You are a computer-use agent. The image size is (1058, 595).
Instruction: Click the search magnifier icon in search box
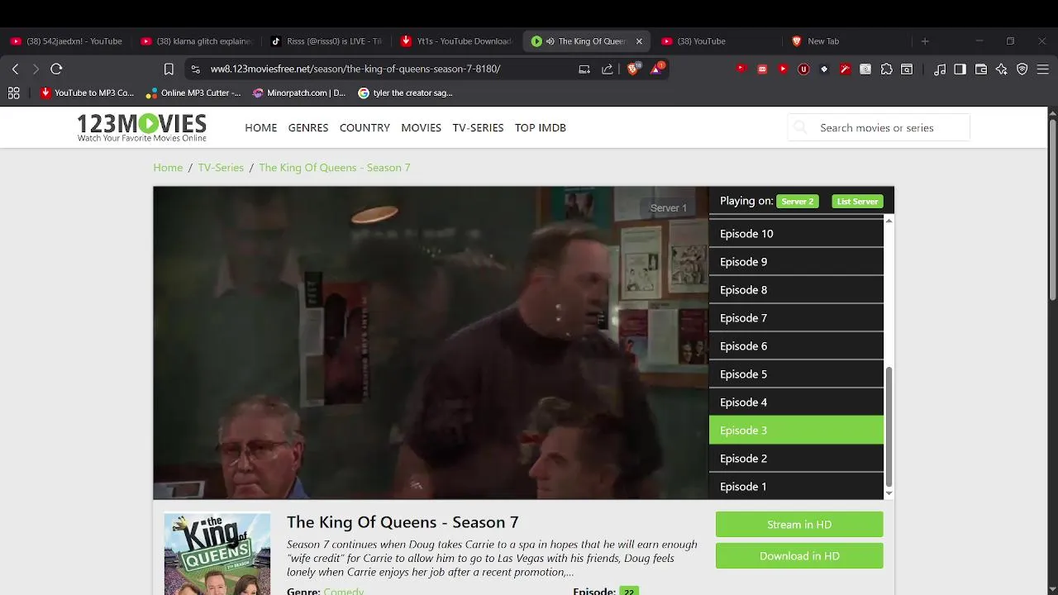coord(800,127)
